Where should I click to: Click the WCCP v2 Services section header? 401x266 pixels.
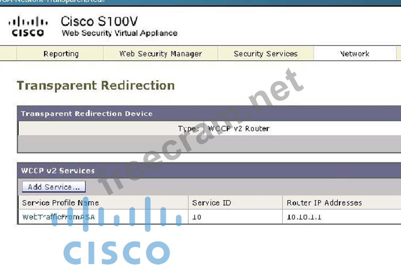coord(58,170)
